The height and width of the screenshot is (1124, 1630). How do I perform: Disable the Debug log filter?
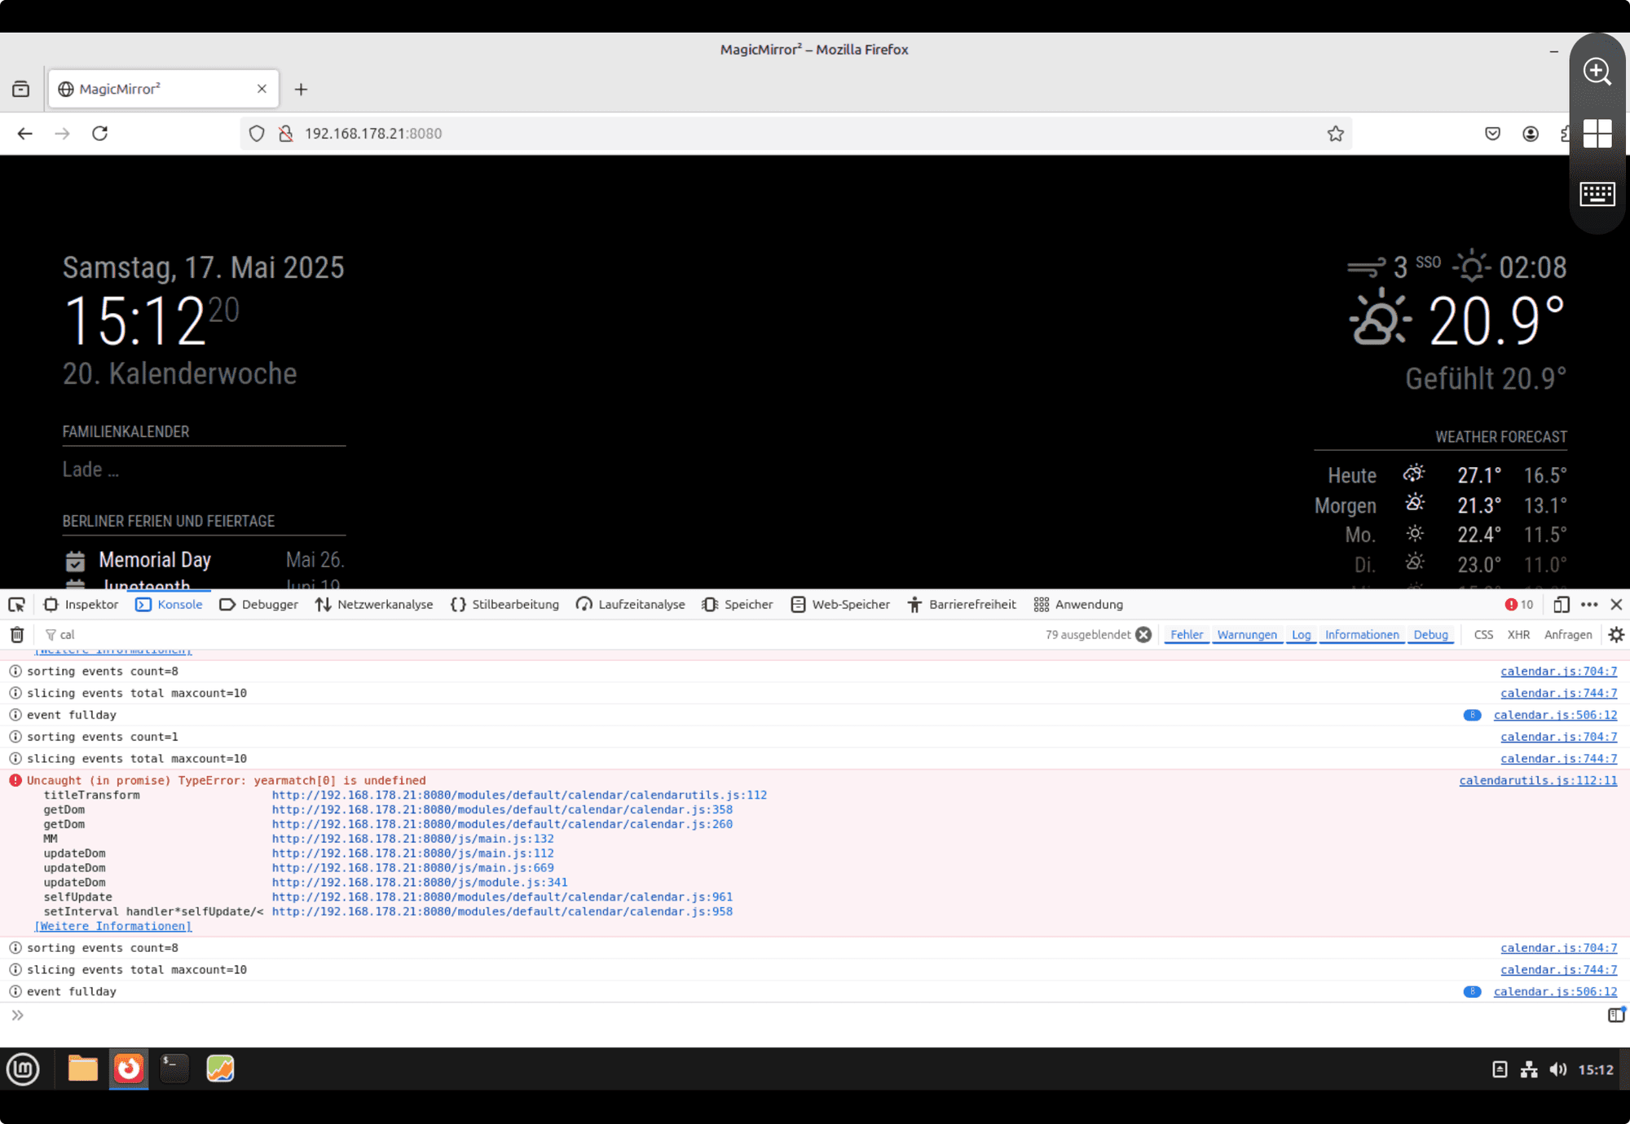coord(1430,634)
